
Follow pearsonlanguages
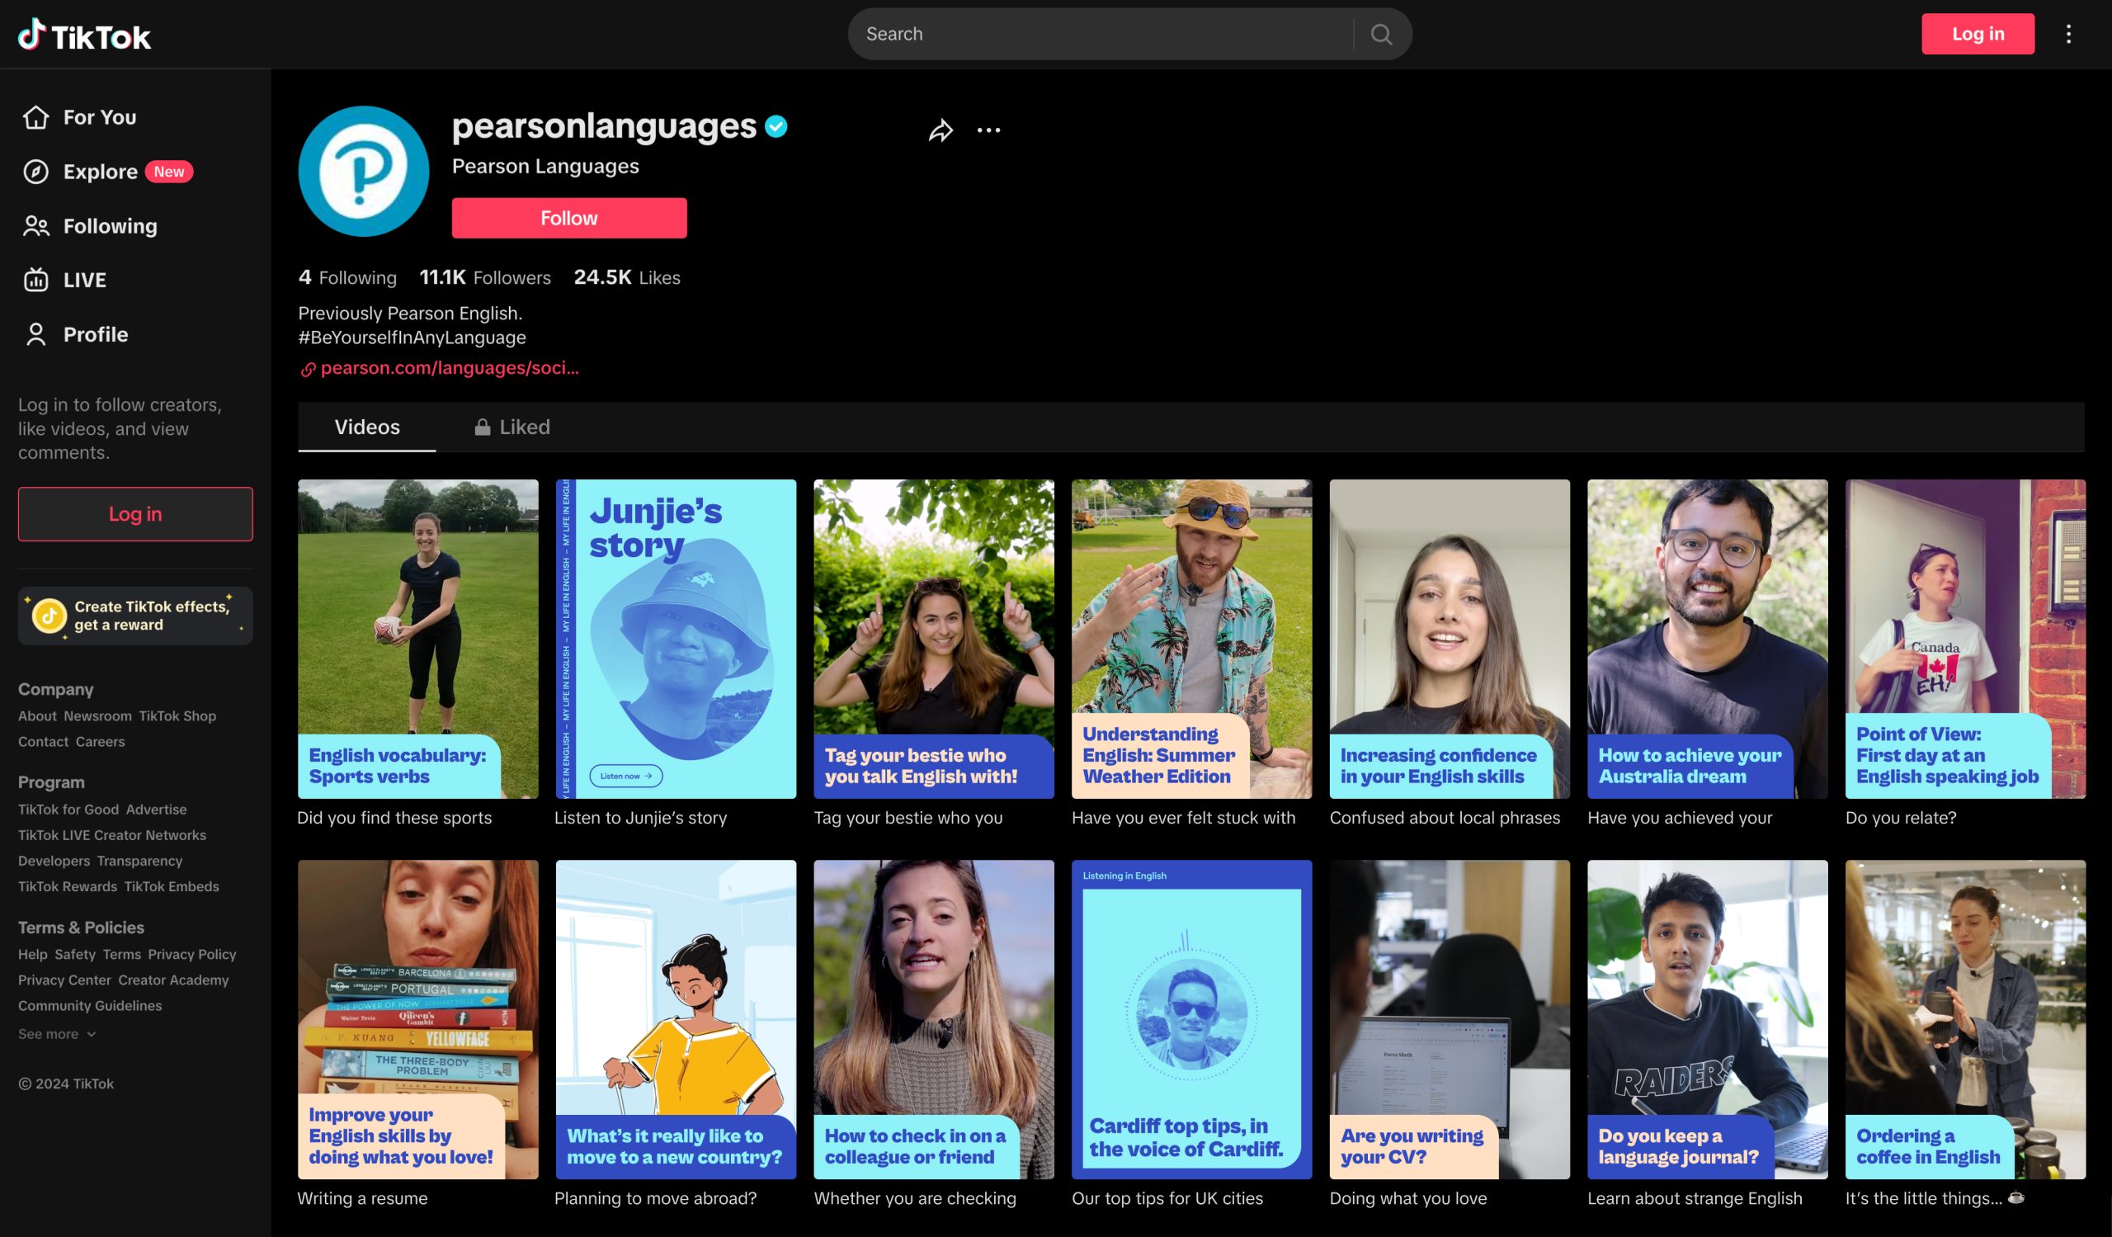[x=569, y=218]
